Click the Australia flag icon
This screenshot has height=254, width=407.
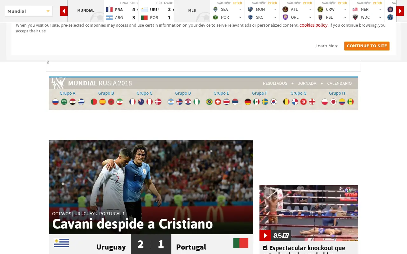tap(141, 102)
